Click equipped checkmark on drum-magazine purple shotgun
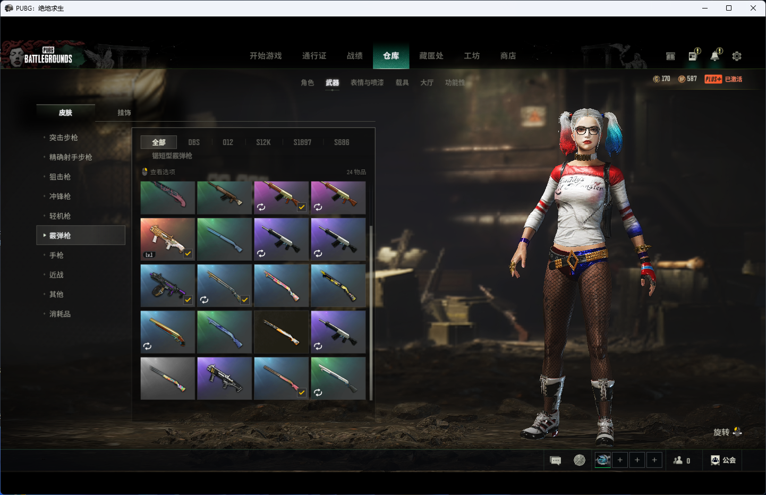766x495 pixels. [x=188, y=300]
